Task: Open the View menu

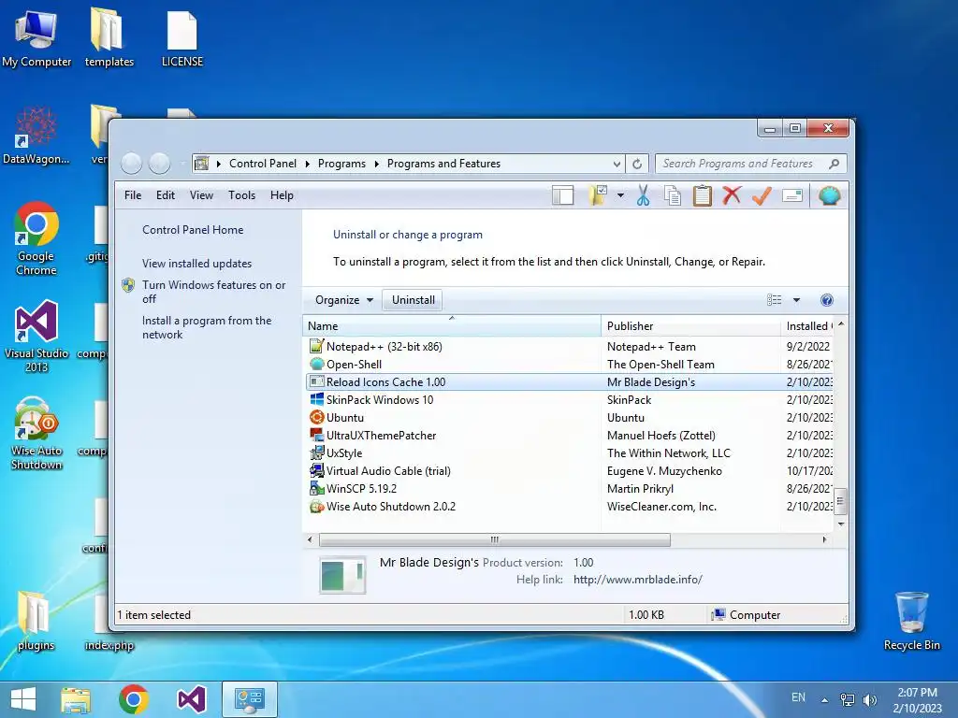Action: 201,195
